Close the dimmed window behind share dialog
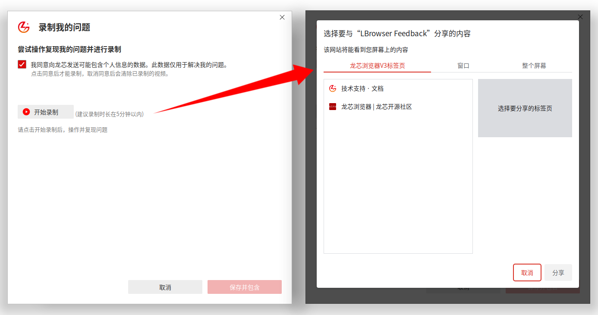Viewport: 598px width, 315px height. coord(580,17)
